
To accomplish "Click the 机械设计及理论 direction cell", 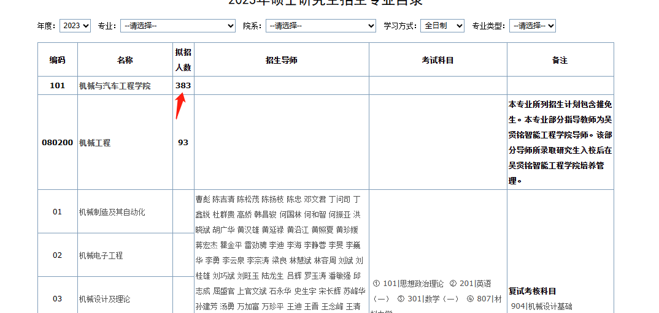I will tap(104, 299).
